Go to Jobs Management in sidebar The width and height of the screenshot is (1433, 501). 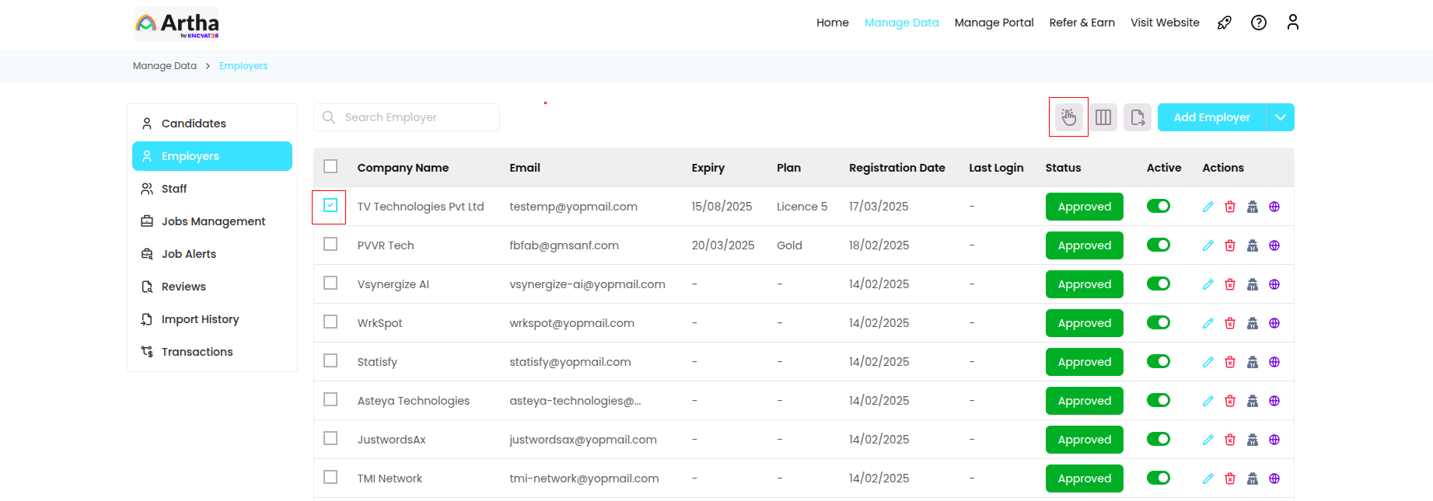[213, 221]
